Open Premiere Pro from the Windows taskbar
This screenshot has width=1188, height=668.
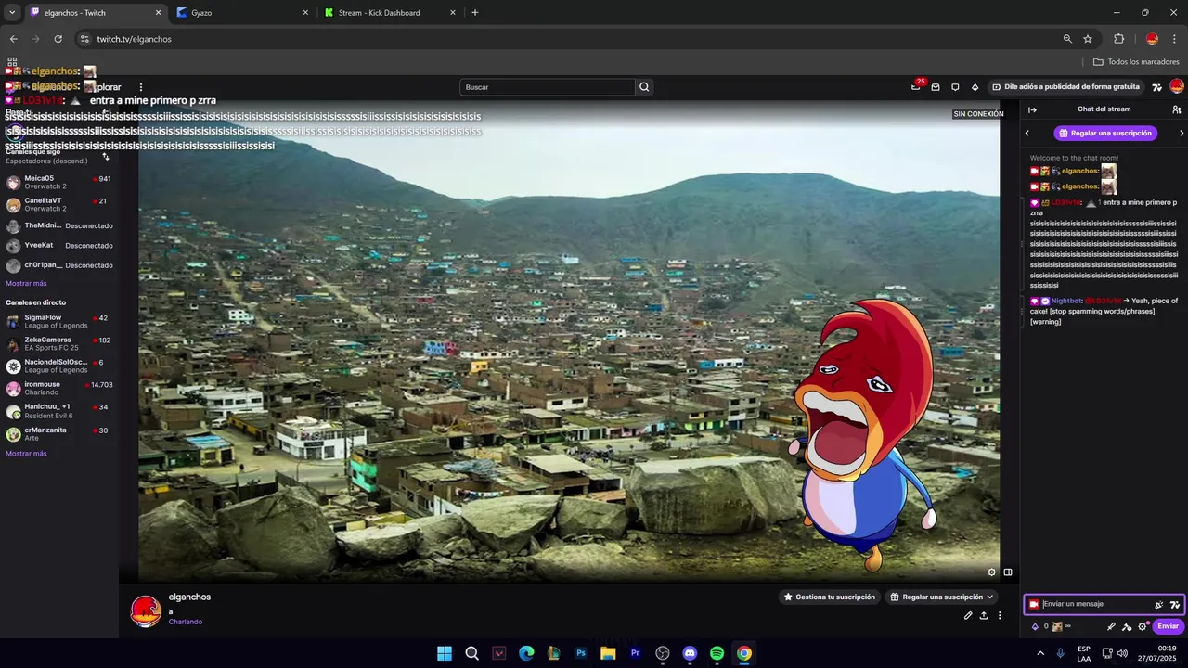click(635, 653)
